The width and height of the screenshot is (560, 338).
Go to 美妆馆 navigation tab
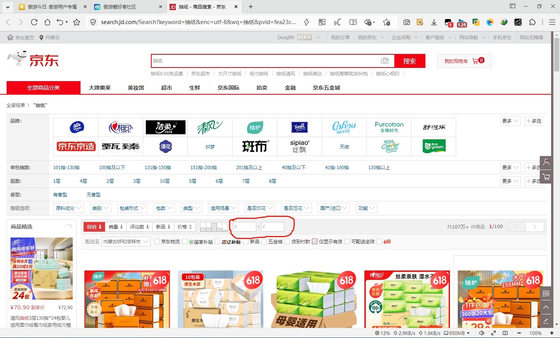136,88
